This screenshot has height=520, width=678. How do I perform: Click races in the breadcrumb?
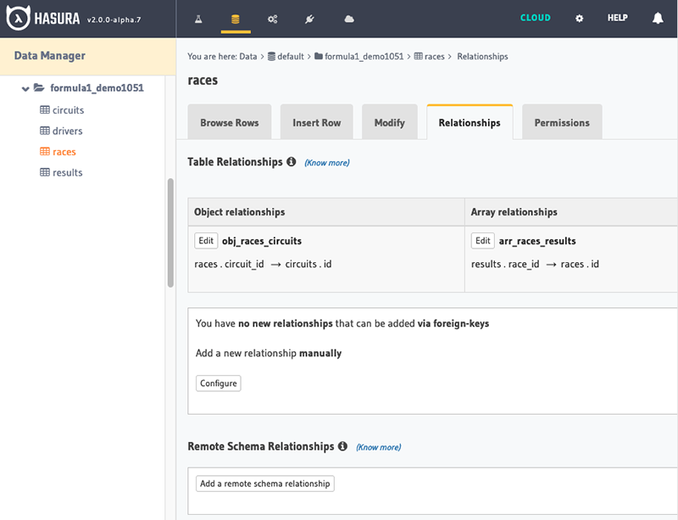pyautogui.click(x=435, y=56)
